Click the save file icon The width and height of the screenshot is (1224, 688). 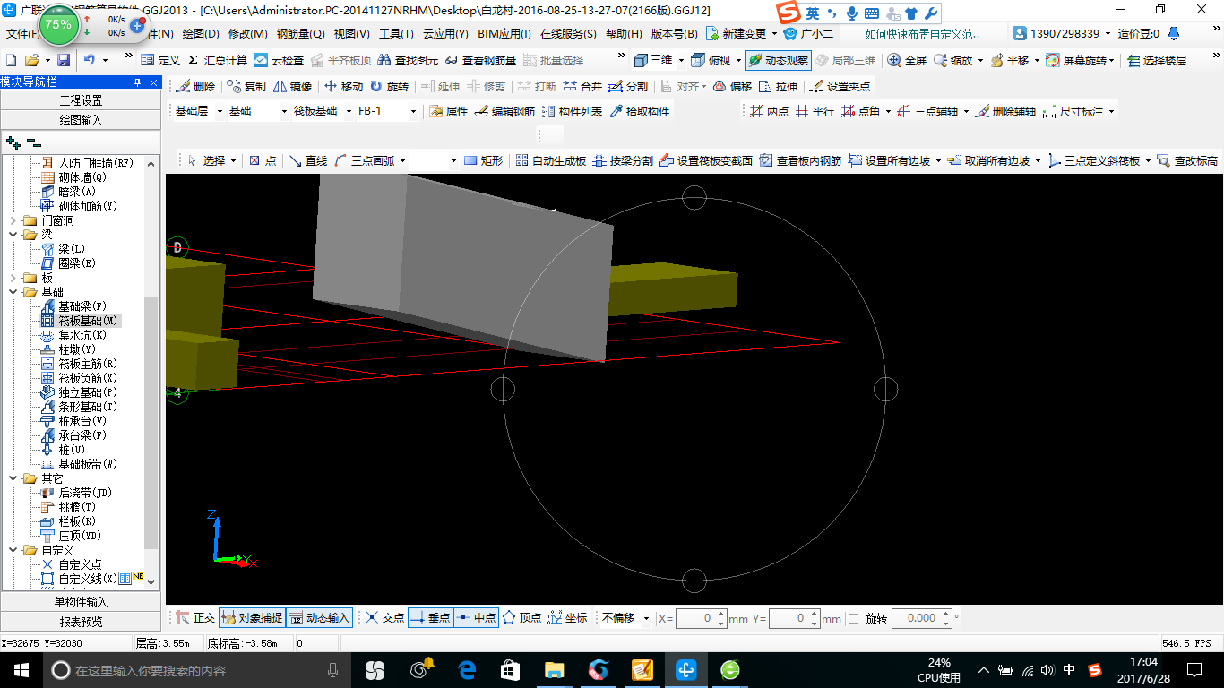click(x=64, y=60)
